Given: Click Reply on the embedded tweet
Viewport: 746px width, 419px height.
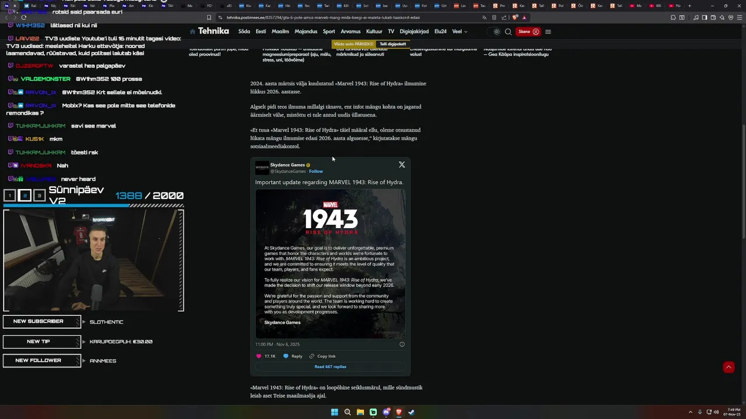Looking at the screenshot, I should (x=293, y=356).
